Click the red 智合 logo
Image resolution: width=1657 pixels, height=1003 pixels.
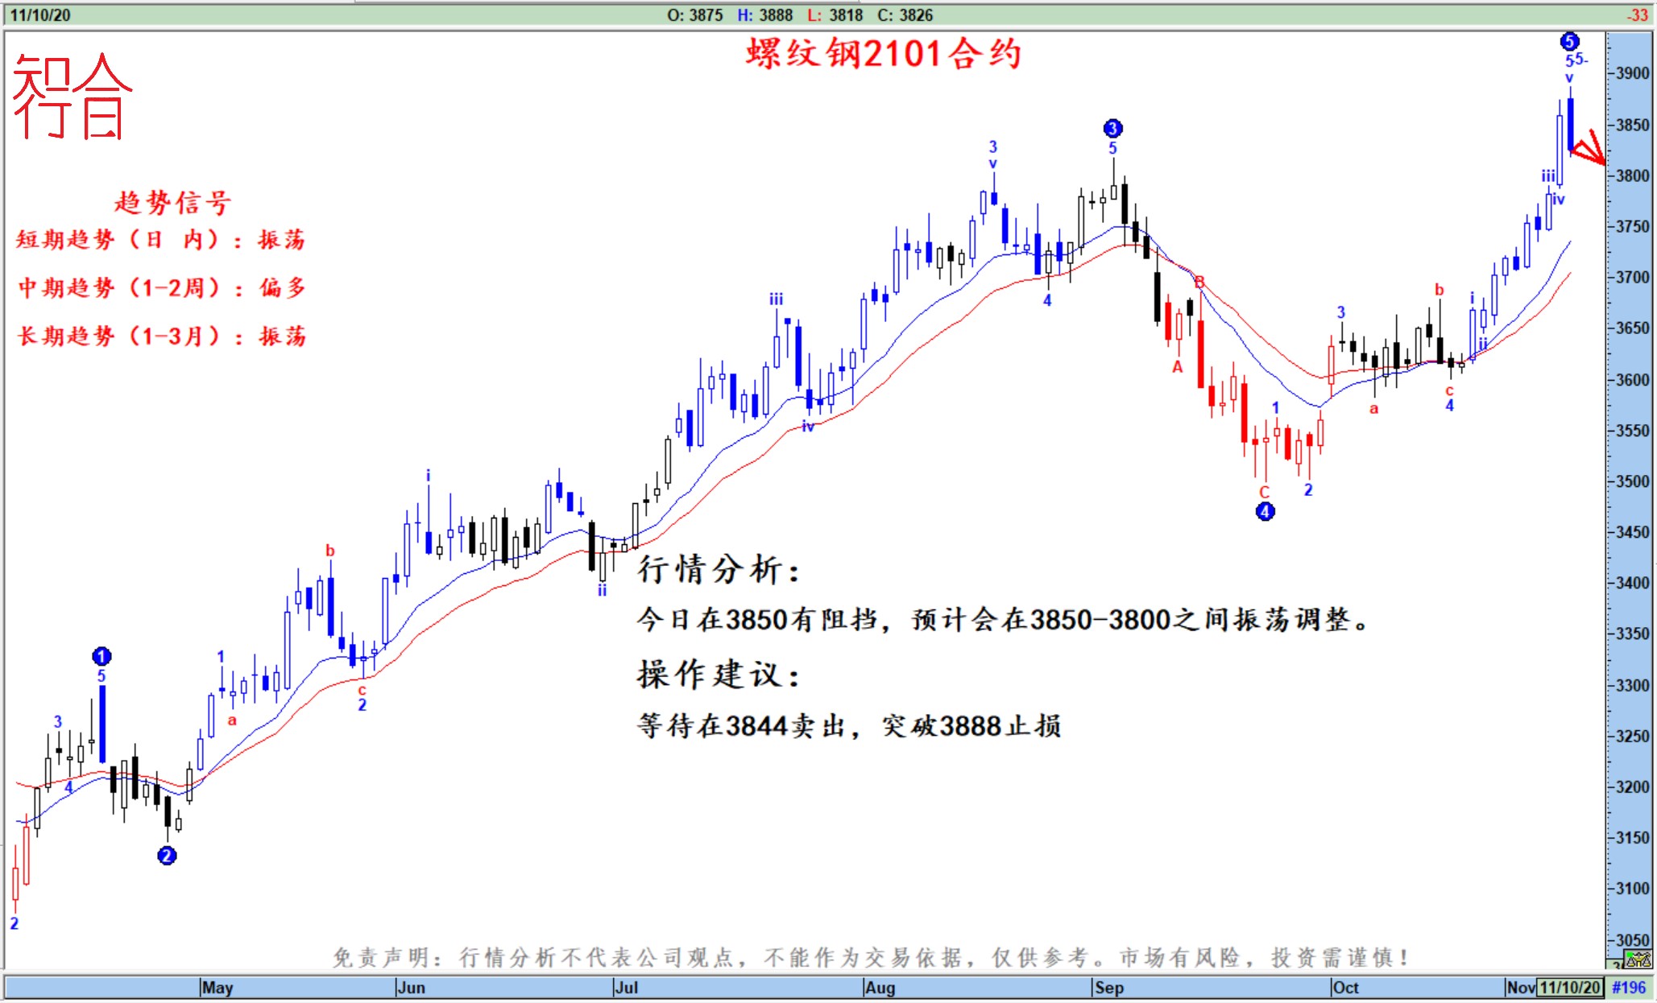pos(71,97)
